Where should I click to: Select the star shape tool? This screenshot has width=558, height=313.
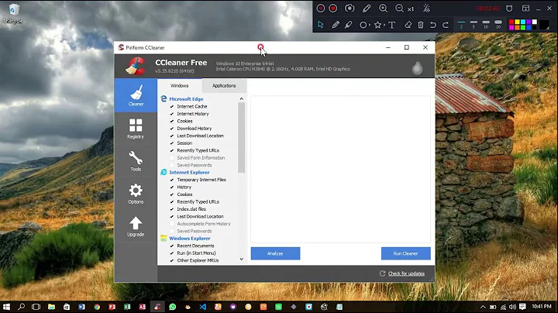click(377, 25)
